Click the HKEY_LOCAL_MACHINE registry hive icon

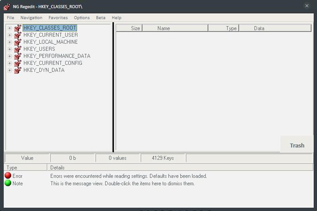(x=17, y=42)
